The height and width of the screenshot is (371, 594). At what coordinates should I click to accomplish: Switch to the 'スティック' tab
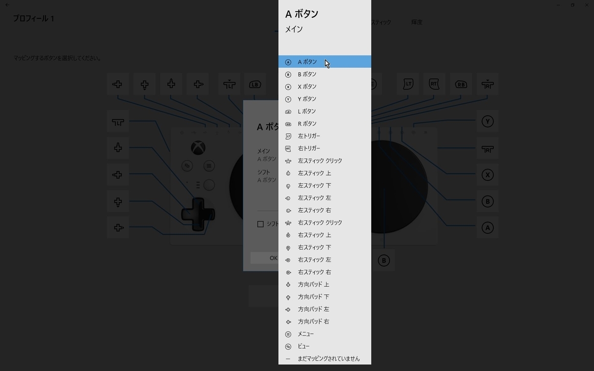(x=381, y=22)
